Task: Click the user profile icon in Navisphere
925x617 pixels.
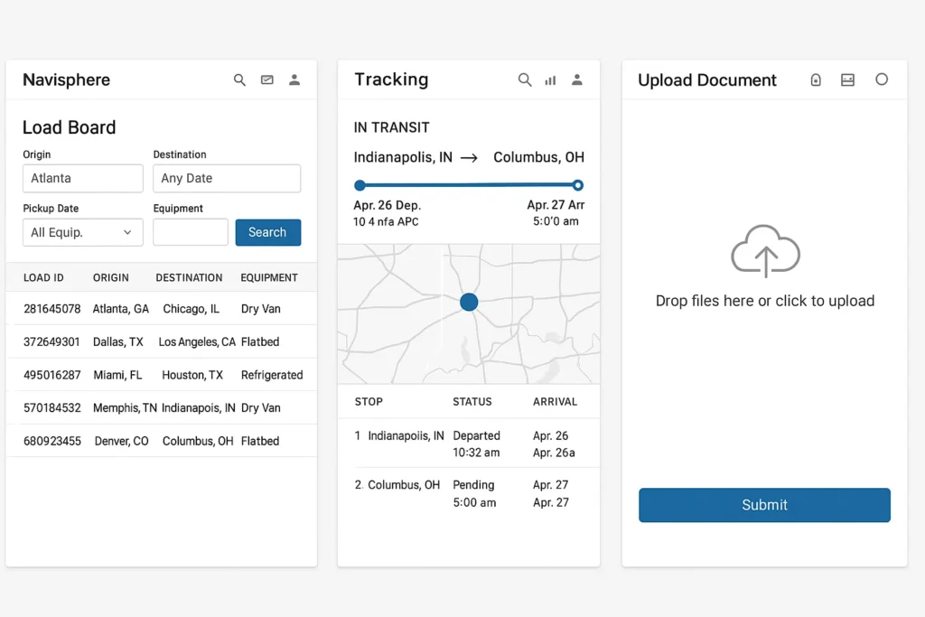Action: (x=294, y=79)
